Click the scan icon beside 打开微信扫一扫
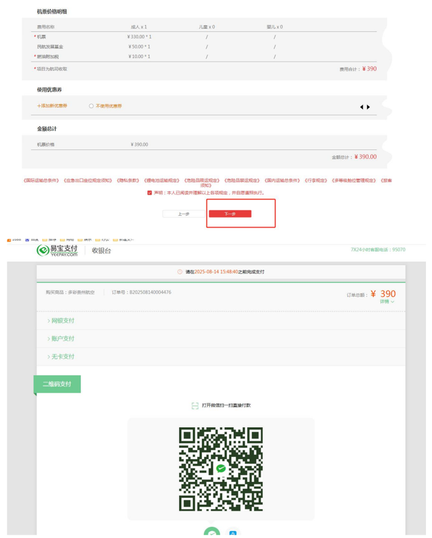Image resolution: width=432 pixels, height=538 pixels. pos(195,406)
